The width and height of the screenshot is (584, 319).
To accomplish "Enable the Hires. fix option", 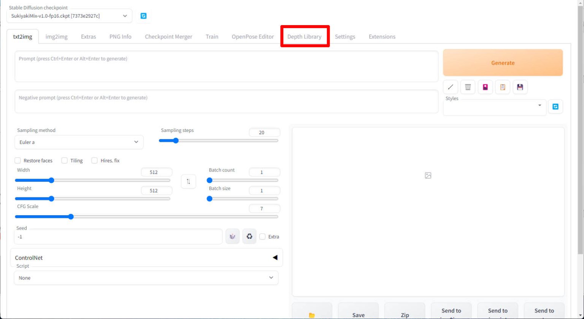I will [x=95, y=160].
